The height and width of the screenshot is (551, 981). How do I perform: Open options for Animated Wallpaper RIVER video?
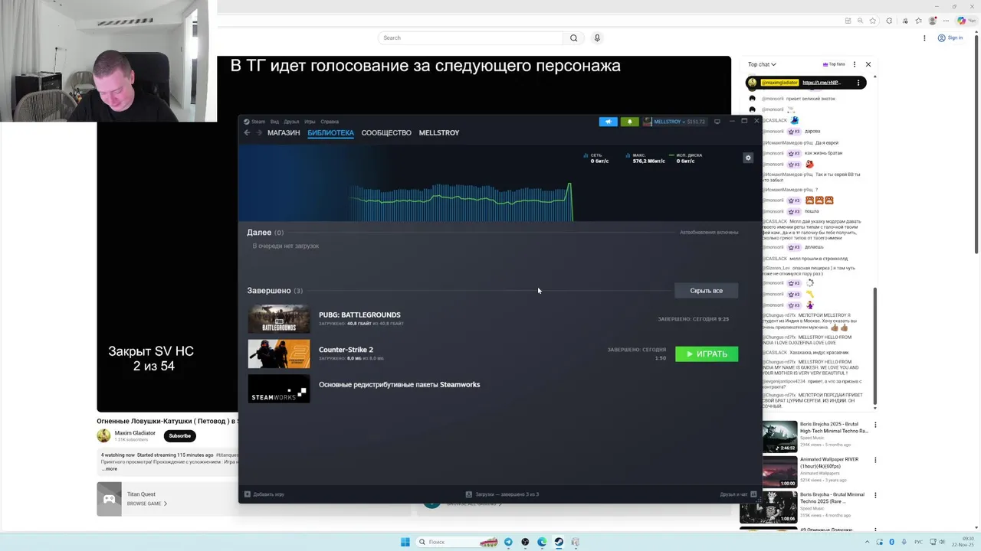click(x=875, y=460)
